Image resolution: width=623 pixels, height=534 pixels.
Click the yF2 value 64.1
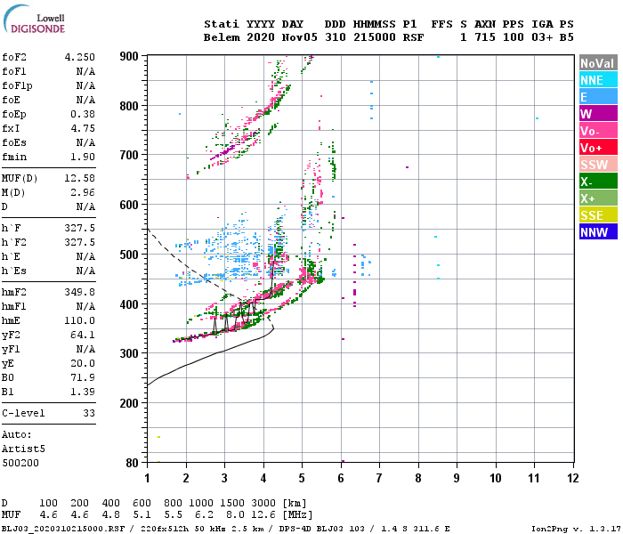pyautogui.click(x=83, y=335)
